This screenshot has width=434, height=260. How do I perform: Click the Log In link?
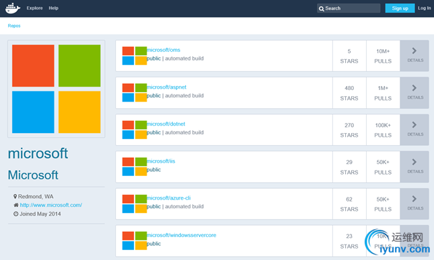tap(425, 8)
